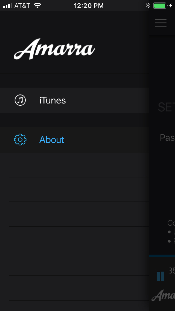
Task: Tap the dimmed Amarra logo beside pause
Action: [163, 295]
